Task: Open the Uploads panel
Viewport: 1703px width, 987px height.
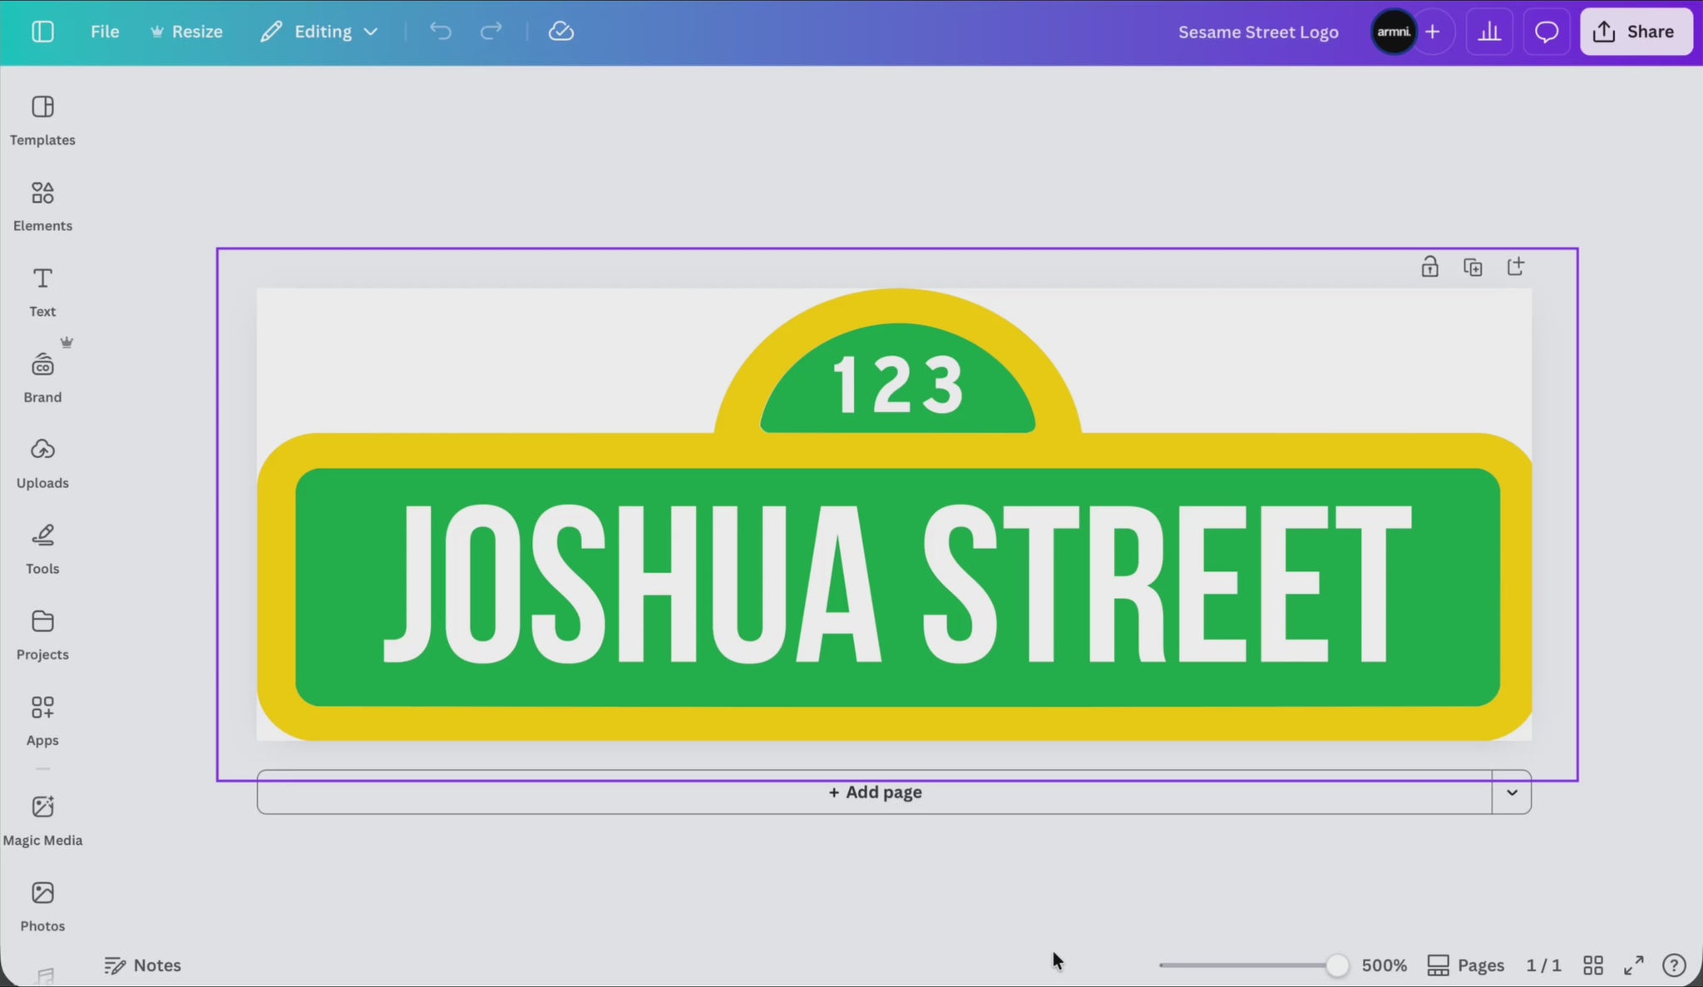Action: (42, 463)
